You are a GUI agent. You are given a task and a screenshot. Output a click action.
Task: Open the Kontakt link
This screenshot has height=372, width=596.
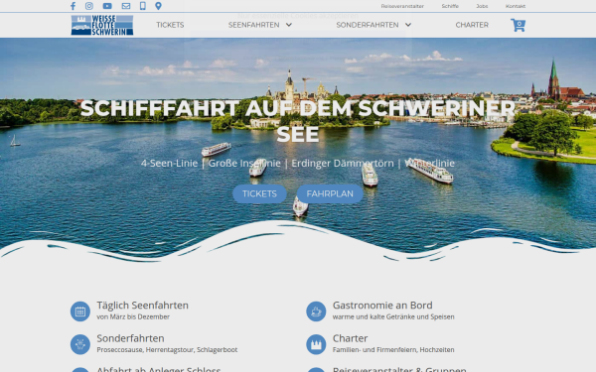[x=516, y=6]
